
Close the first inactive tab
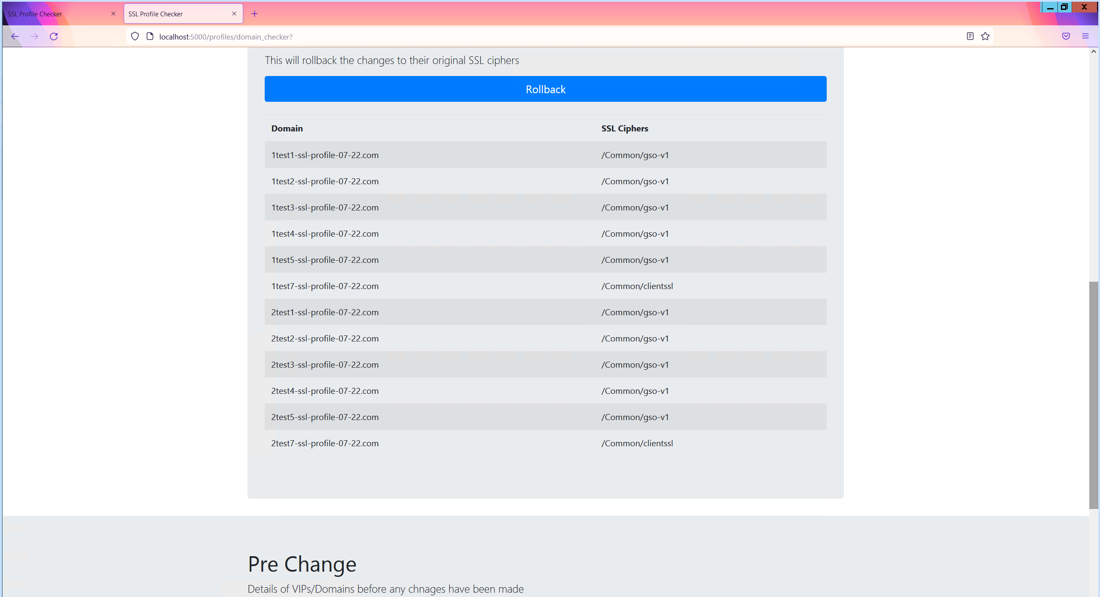click(113, 14)
